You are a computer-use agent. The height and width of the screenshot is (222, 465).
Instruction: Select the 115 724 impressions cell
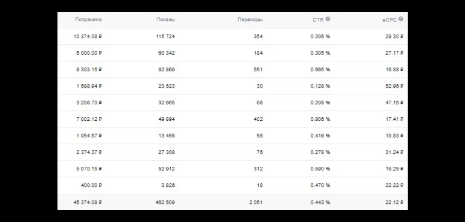pyautogui.click(x=166, y=36)
